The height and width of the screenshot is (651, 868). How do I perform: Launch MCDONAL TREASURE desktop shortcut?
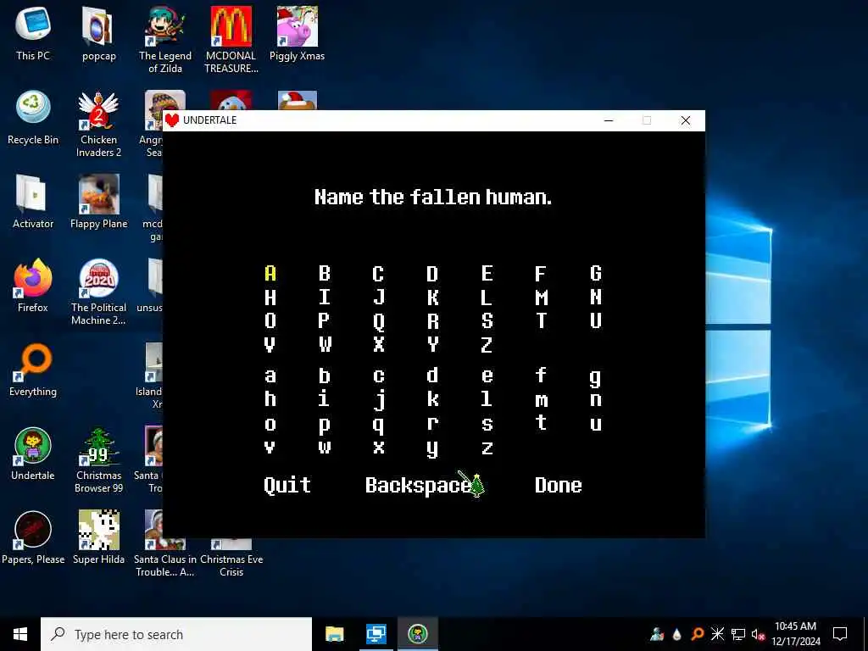point(231,40)
